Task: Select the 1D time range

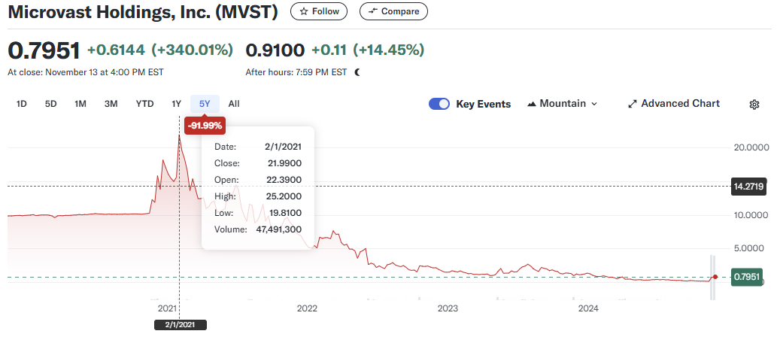Action: 21,104
